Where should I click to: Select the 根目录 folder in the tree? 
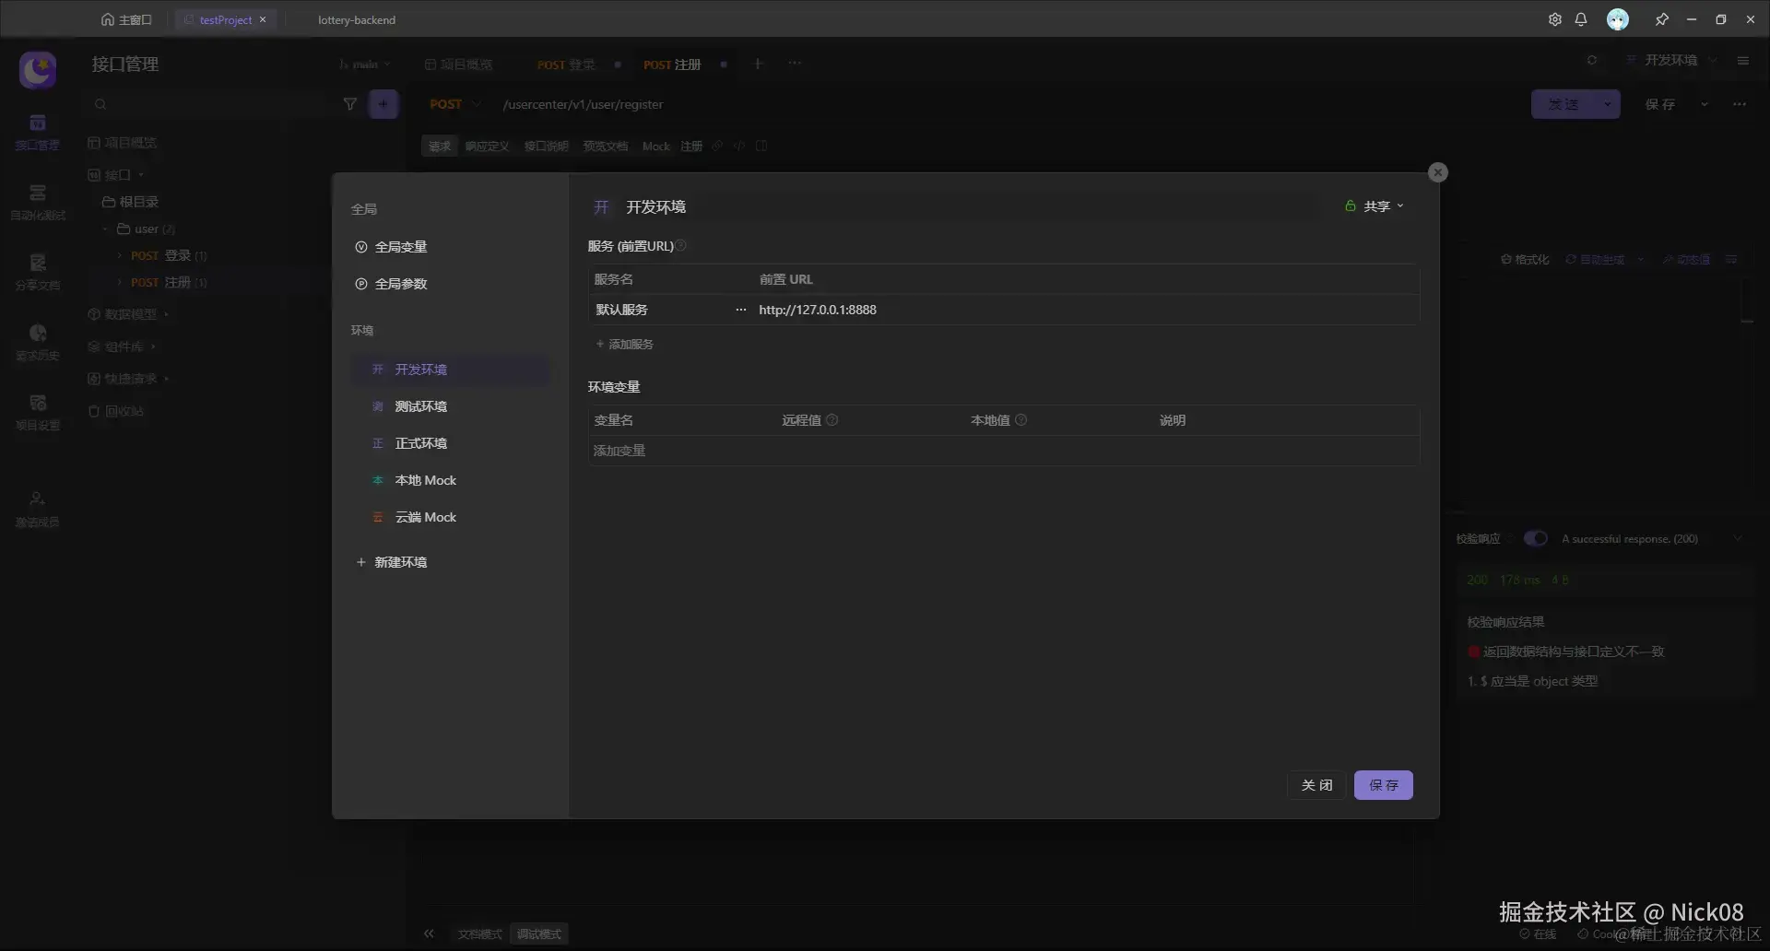(x=130, y=202)
